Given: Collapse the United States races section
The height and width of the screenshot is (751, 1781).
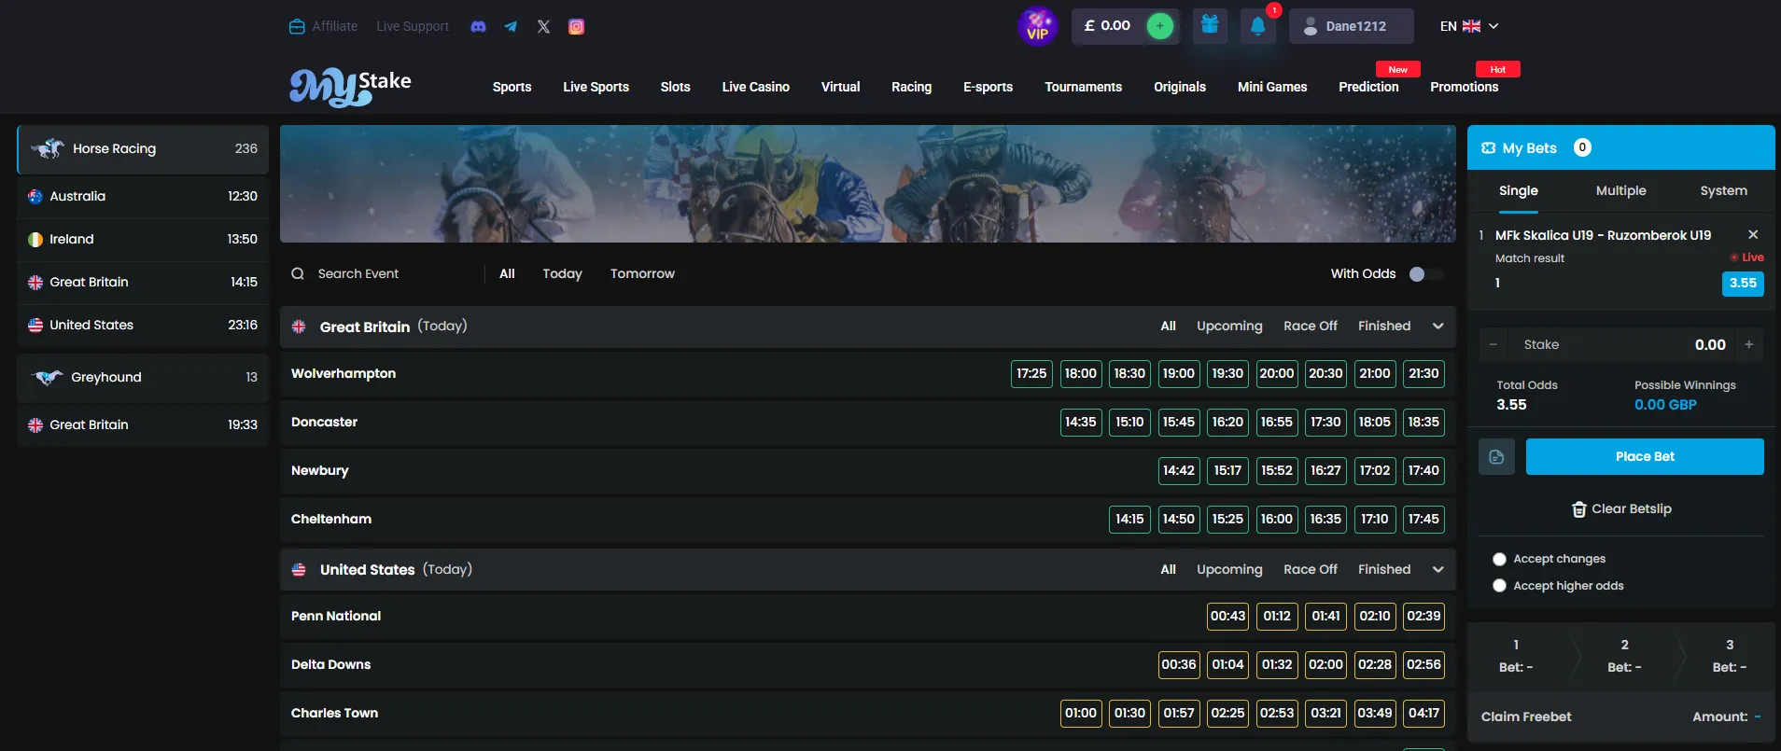Looking at the screenshot, I should [x=1438, y=569].
